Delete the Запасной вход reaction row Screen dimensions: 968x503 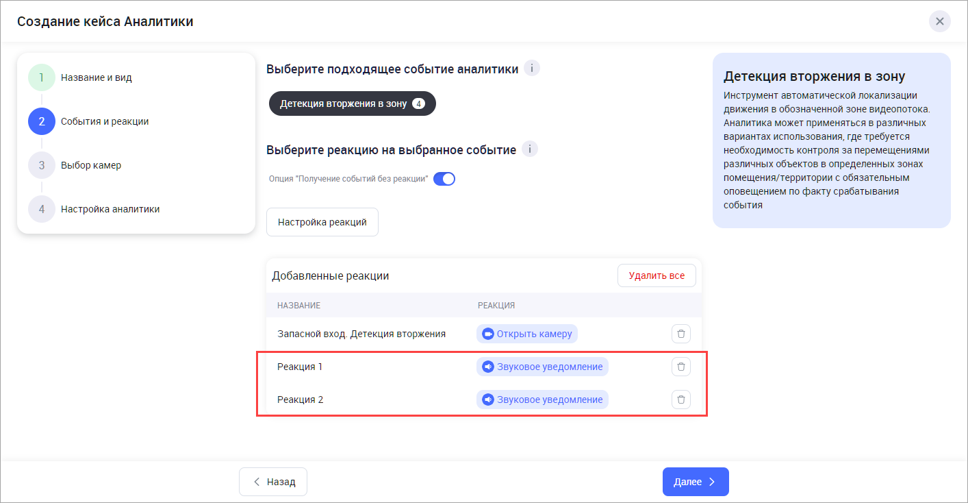pos(680,334)
